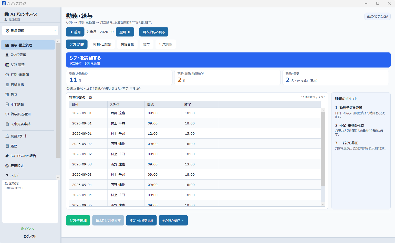This screenshot has width=395, height=243.
Task: Click the SUTEGONへ報告 icon
Action: click(7, 156)
